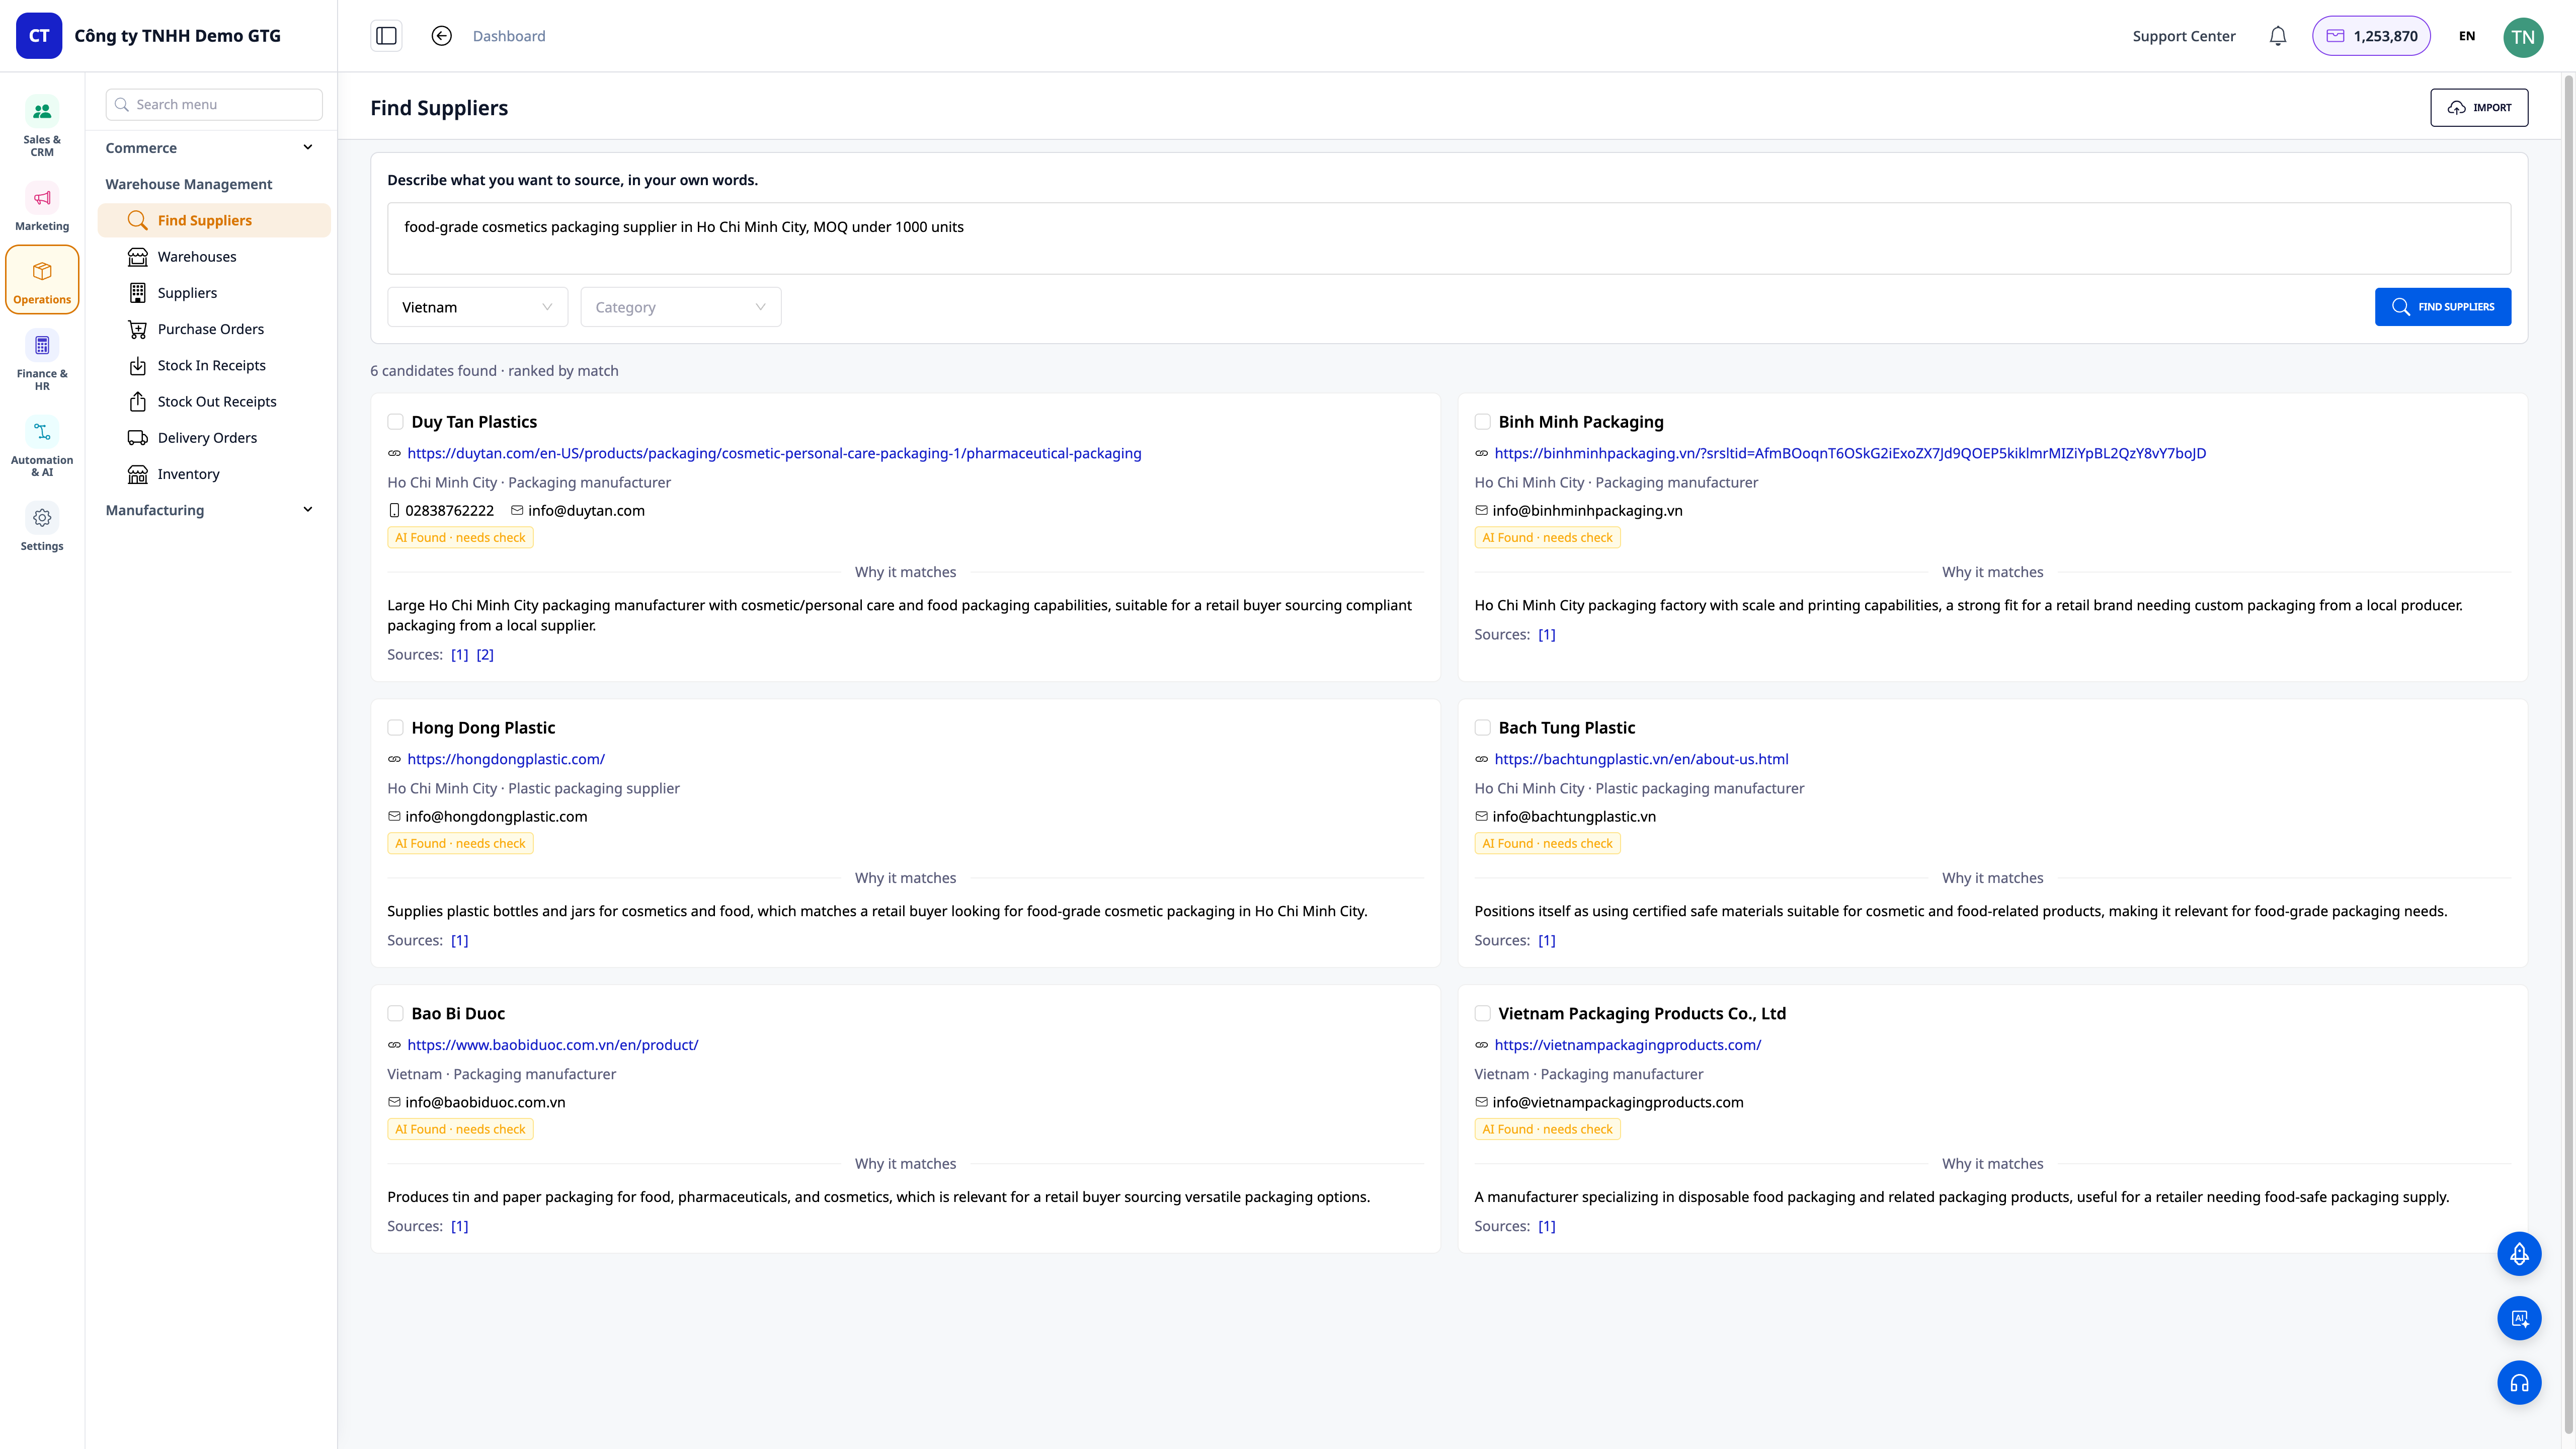
Task: Click credits balance 1,253,870 badge
Action: click(x=2371, y=36)
